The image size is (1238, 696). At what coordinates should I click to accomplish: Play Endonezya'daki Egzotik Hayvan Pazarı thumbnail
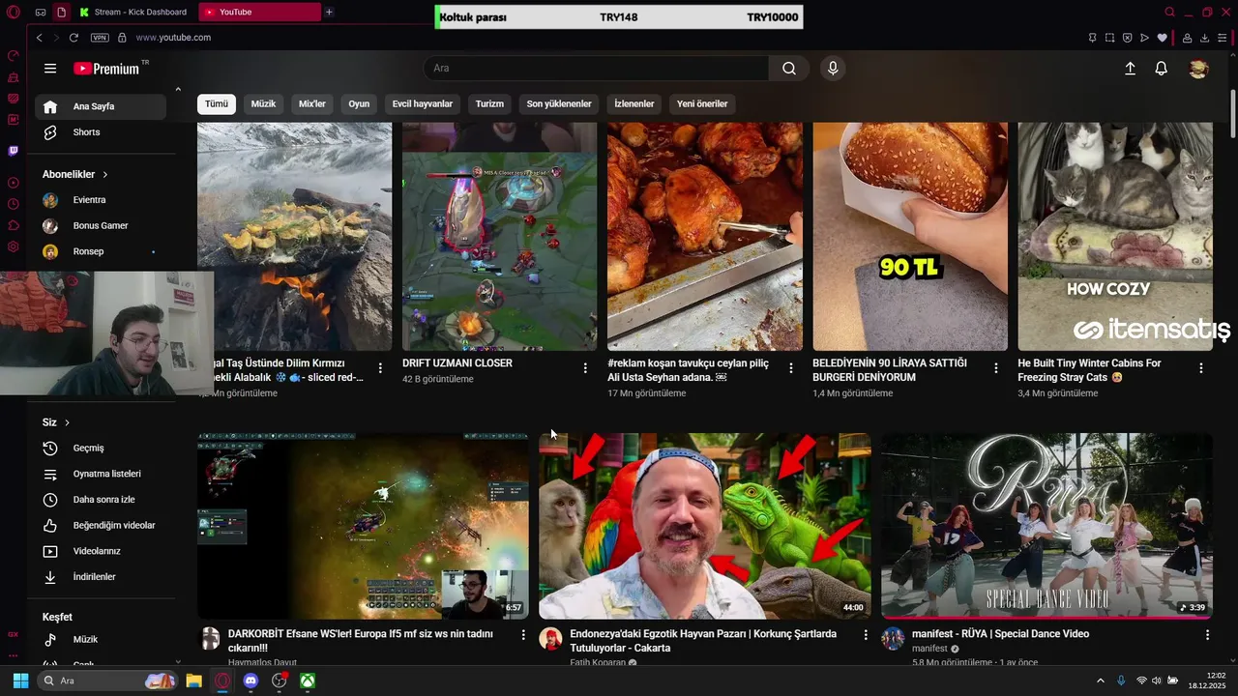[x=704, y=526]
